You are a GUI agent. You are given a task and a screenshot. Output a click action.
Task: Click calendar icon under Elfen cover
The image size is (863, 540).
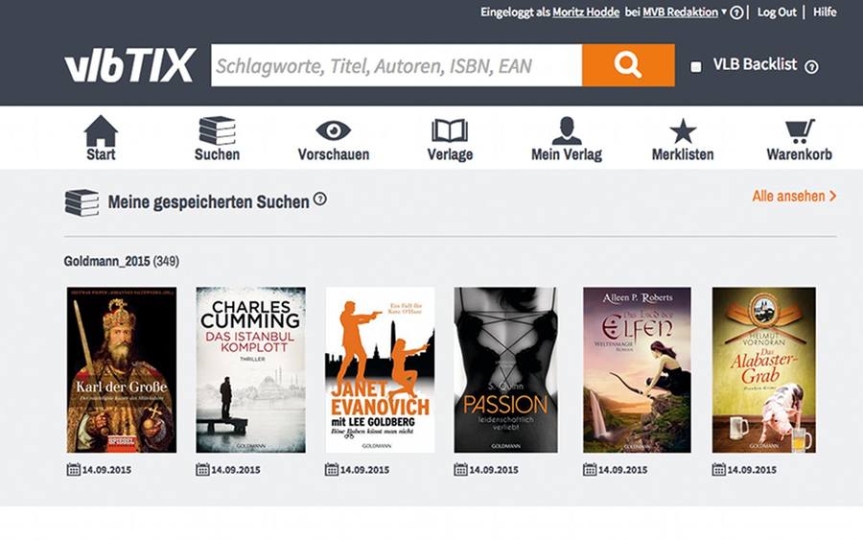point(590,470)
